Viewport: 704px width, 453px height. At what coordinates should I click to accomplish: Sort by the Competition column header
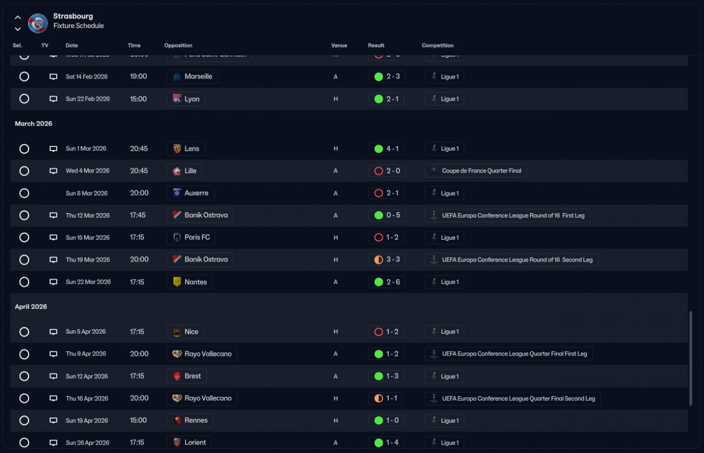pyautogui.click(x=438, y=46)
